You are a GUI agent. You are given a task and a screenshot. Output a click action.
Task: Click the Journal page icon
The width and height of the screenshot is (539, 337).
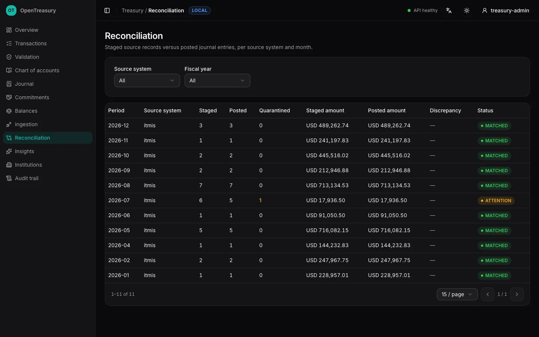(x=9, y=84)
